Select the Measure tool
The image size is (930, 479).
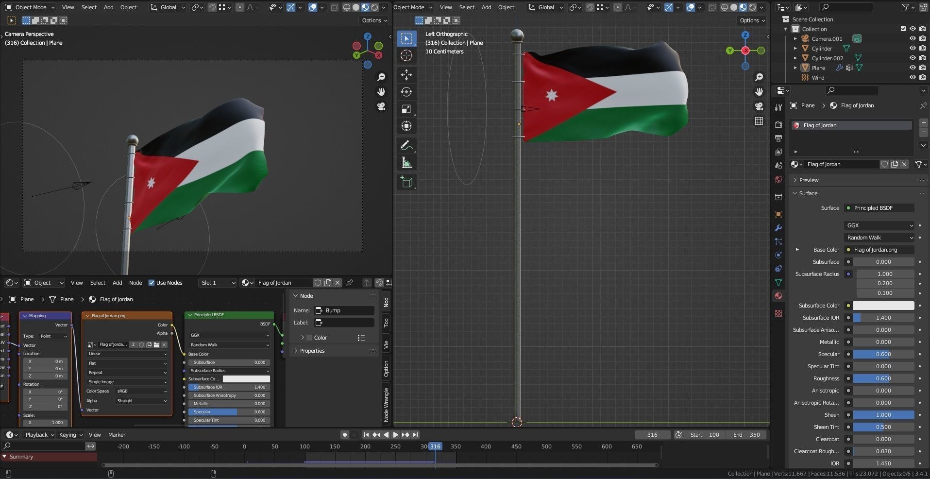click(406, 163)
